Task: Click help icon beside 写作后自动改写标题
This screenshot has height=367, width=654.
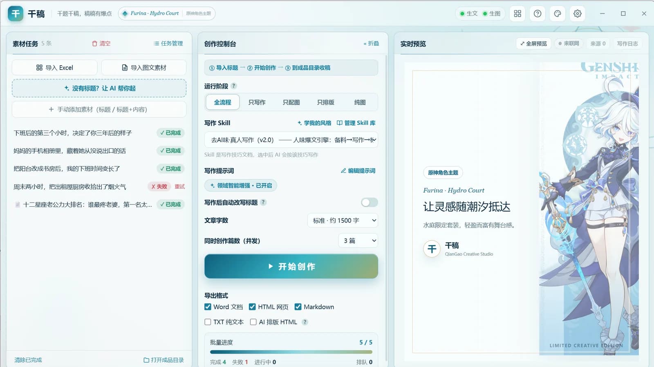Action: pyautogui.click(x=263, y=202)
